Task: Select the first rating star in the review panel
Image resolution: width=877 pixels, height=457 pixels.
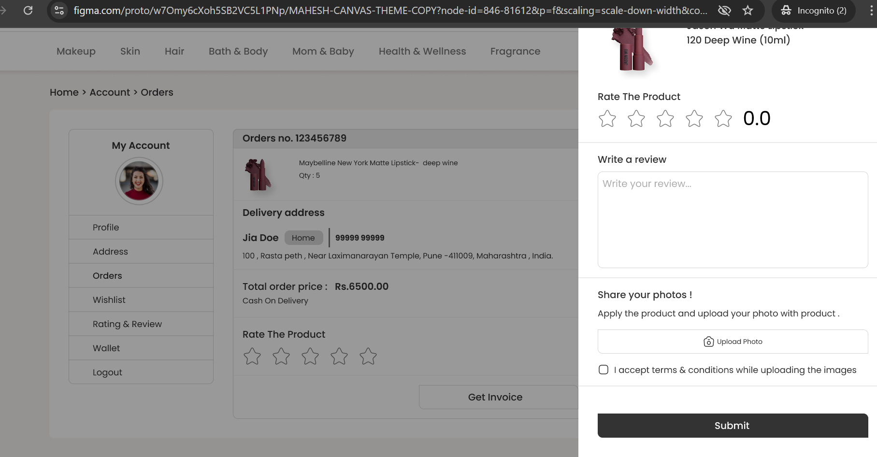Action: point(607,118)
